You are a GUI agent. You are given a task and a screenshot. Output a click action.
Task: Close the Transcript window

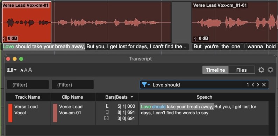pos(8,59)
